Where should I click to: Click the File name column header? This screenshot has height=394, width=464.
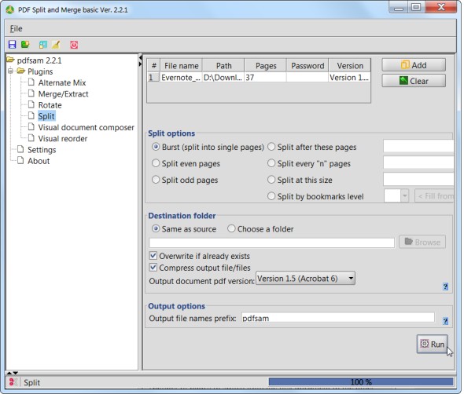point(181,66)
